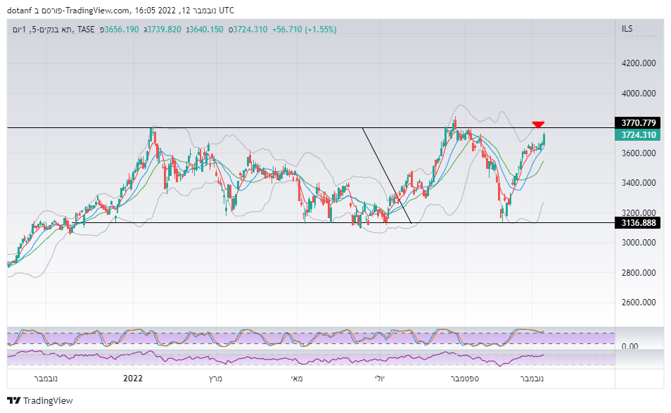Click the 4200.000 price axis label
Viewport: 671px width, 413px height.
click(639, 63)
